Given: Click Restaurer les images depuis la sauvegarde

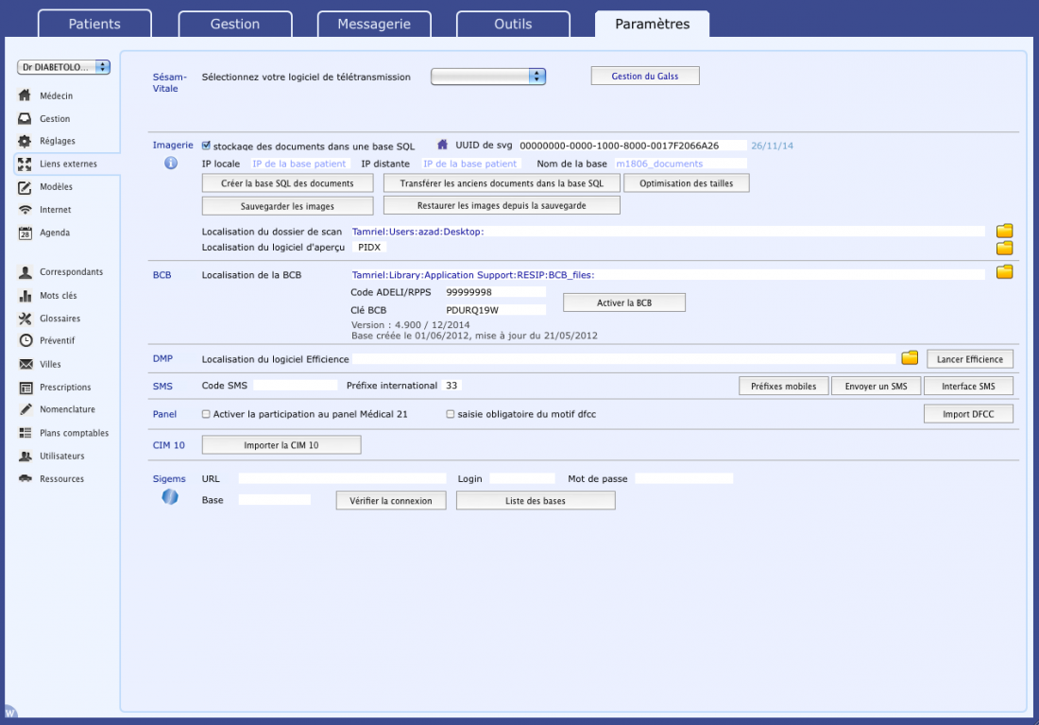Looking at the screenshot, I should click(502, 206).
